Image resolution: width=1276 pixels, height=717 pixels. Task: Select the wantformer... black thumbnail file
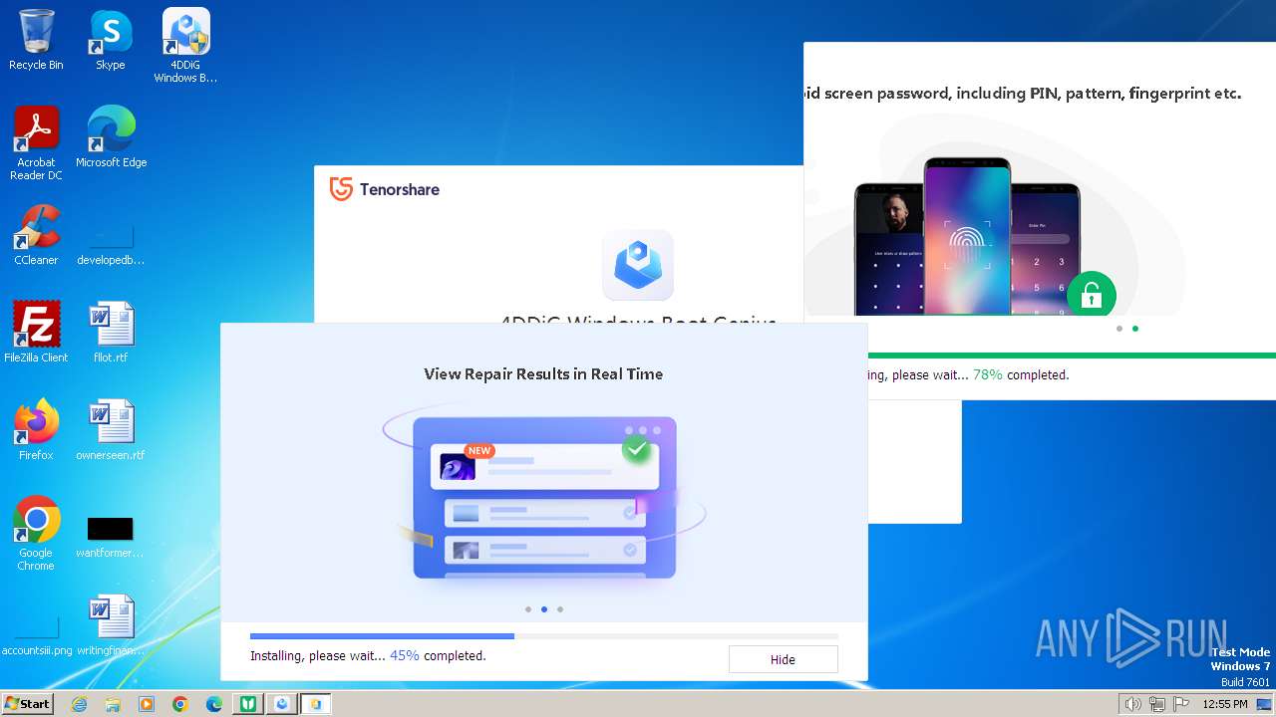click(x=111, y=536)
